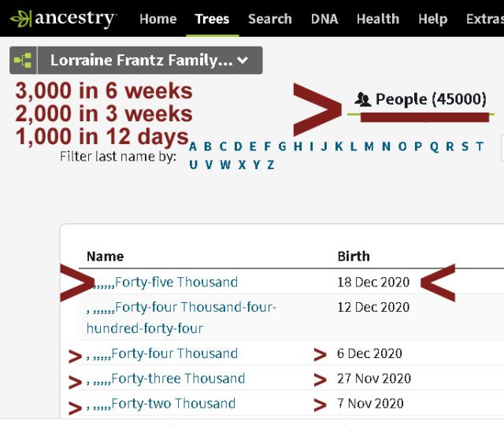504x425 pixels.
Task: Open the Search menu
Action: click(269, 19)
